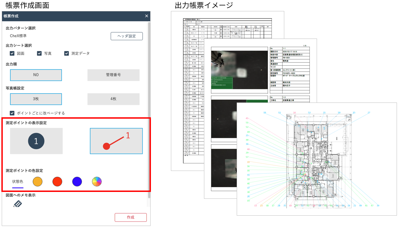Choose 3枚 photo album layout
The width and height of the screenshot is (399, 227).
36,99
